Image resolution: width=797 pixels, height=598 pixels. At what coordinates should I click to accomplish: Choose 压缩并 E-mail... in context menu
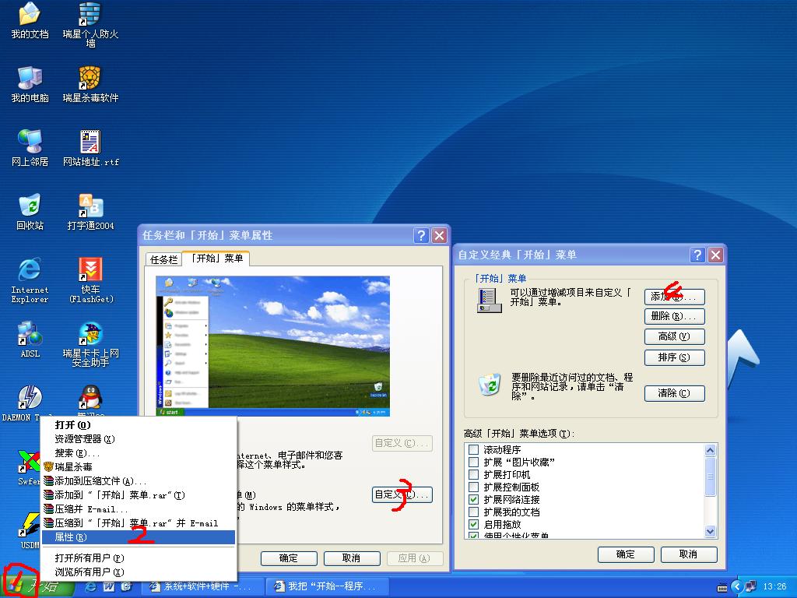[139, 508]
